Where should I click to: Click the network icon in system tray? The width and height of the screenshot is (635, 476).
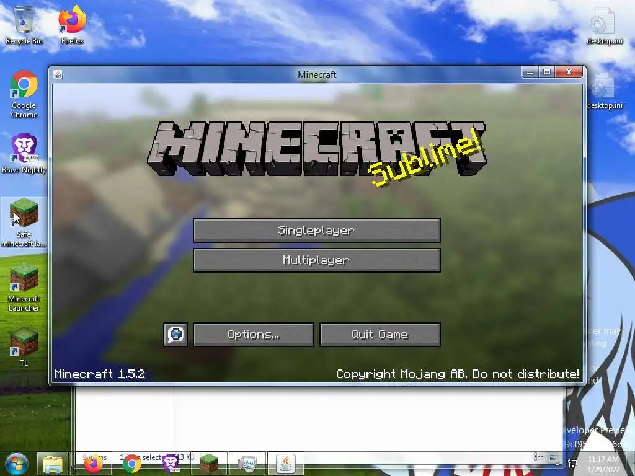click(x=572, y=464)
